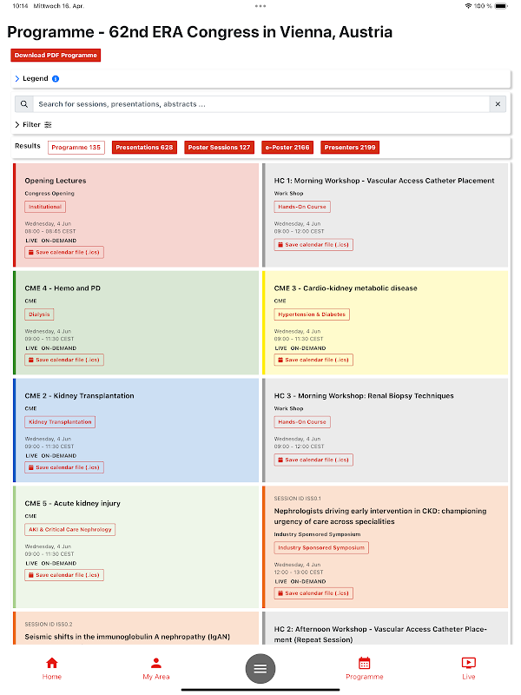Select the Poster Sessions 127 tab
The width and height of the screenshot is (521, 695).
(220, 148)
